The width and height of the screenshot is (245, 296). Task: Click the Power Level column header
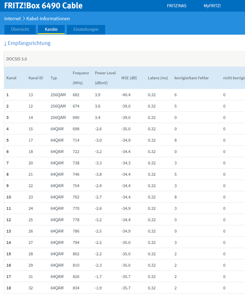105,78
